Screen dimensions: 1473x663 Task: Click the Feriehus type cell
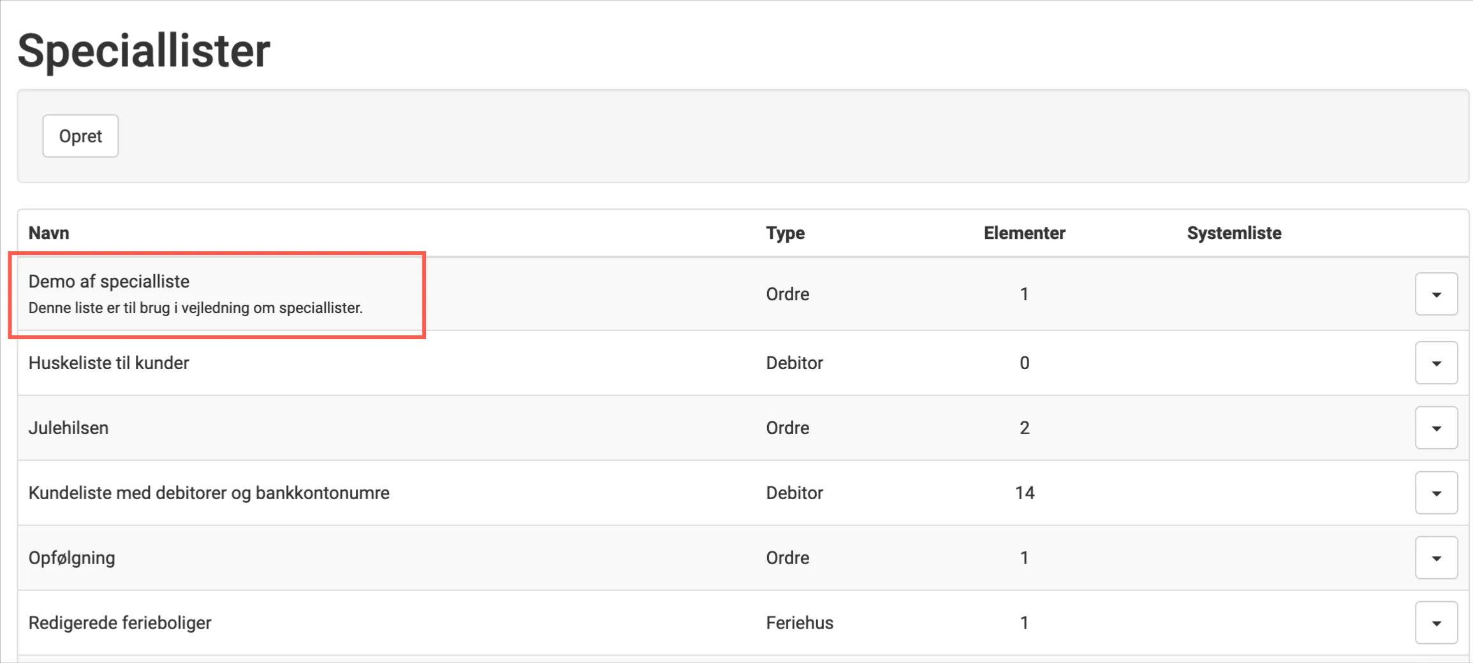click(800, 623)
